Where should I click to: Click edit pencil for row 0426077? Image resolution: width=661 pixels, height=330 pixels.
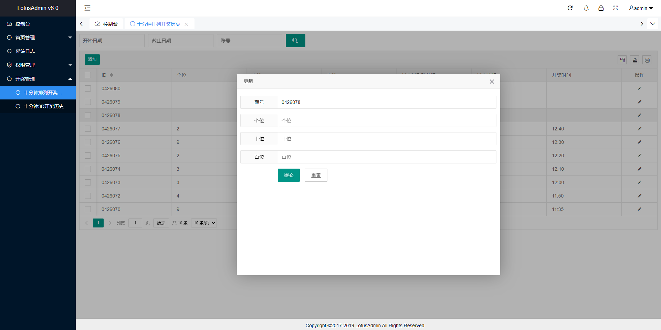pyautogui.click(x=639, y=129)
